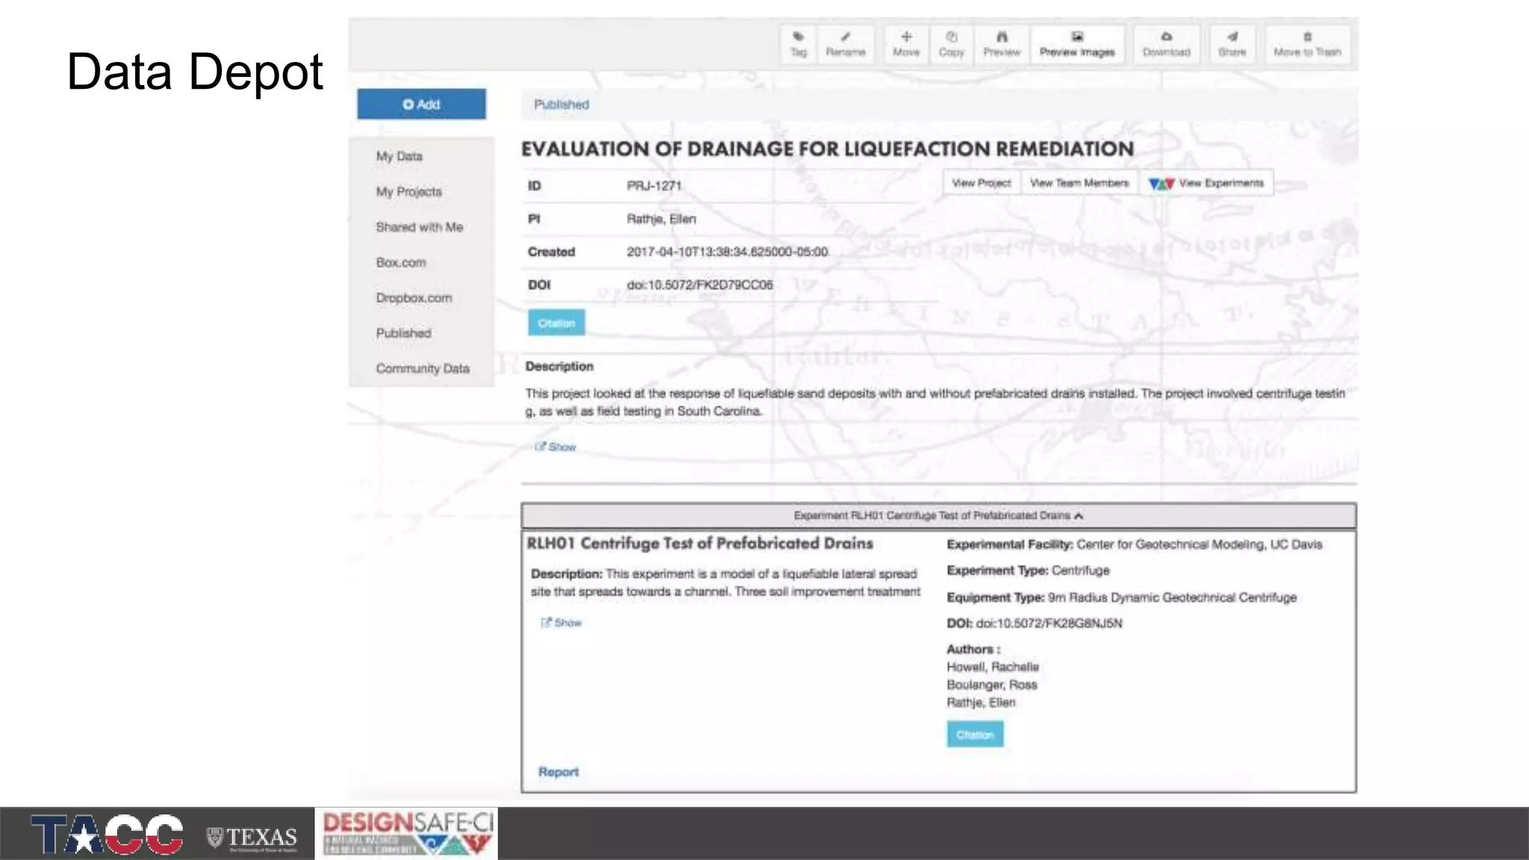The image size is (1529, 860).
Task: Click the blue Add button
Action: click(421, 105)
